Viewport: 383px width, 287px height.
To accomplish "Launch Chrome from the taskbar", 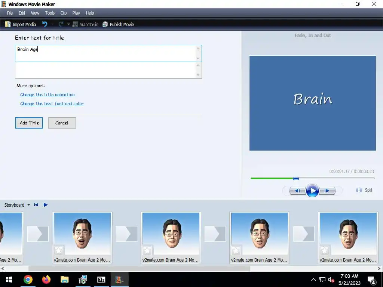I will [x=28, y=280].
